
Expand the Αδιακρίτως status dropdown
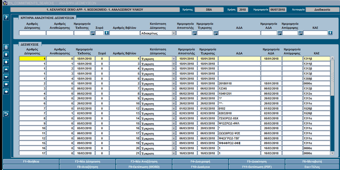pyautogui.click(x=174, y=33)
